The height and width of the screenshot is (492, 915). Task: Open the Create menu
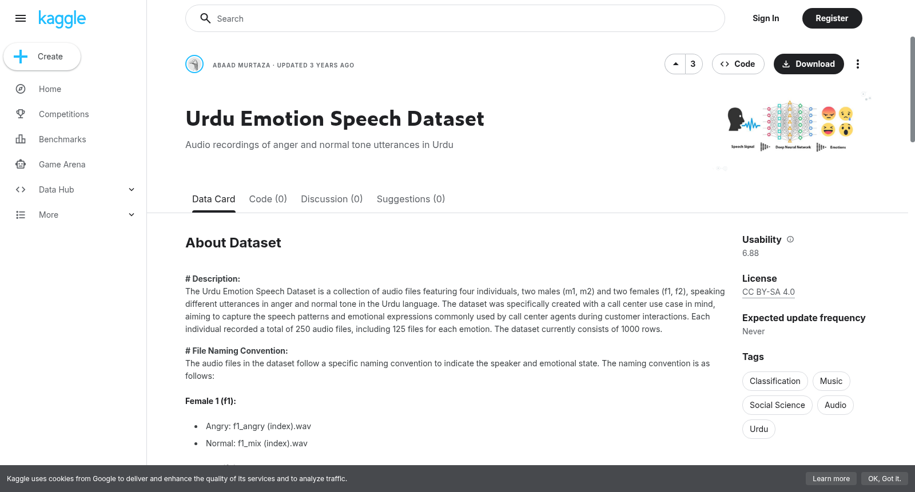tap(42, 57)
